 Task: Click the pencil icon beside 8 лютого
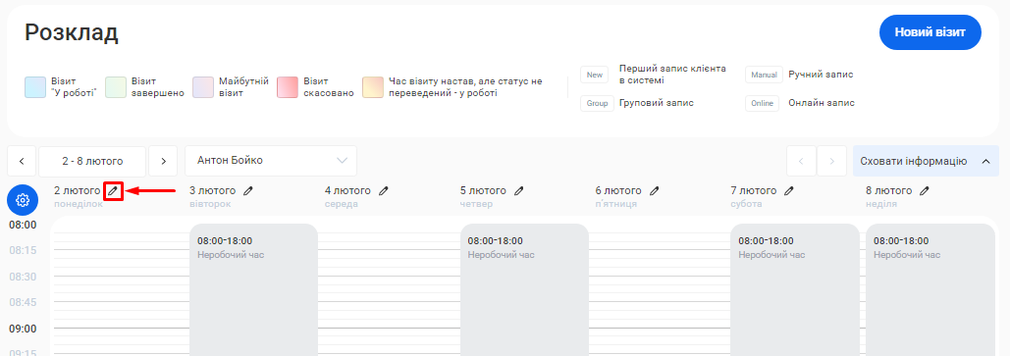pyautogui.click(x=925, y=190)
